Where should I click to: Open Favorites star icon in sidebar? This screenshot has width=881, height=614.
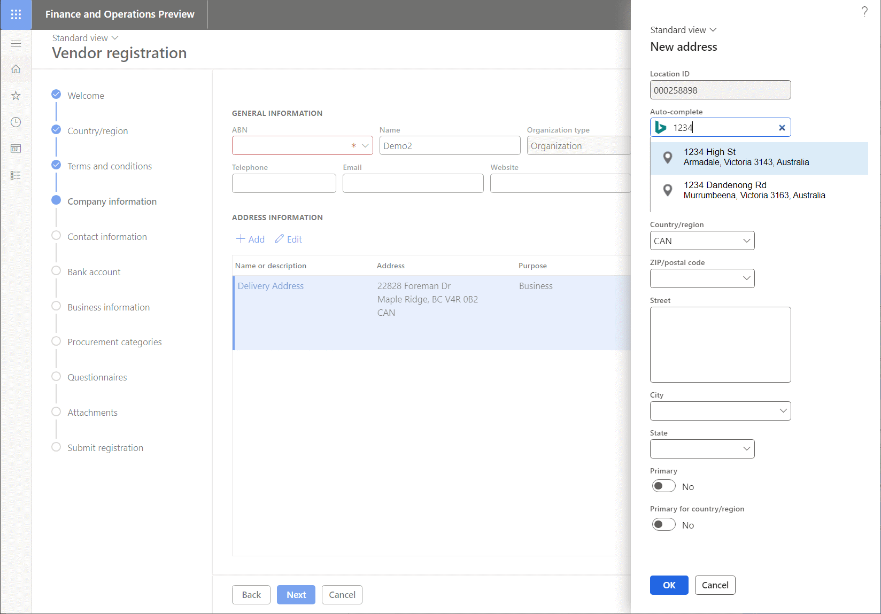coord(16,96)
